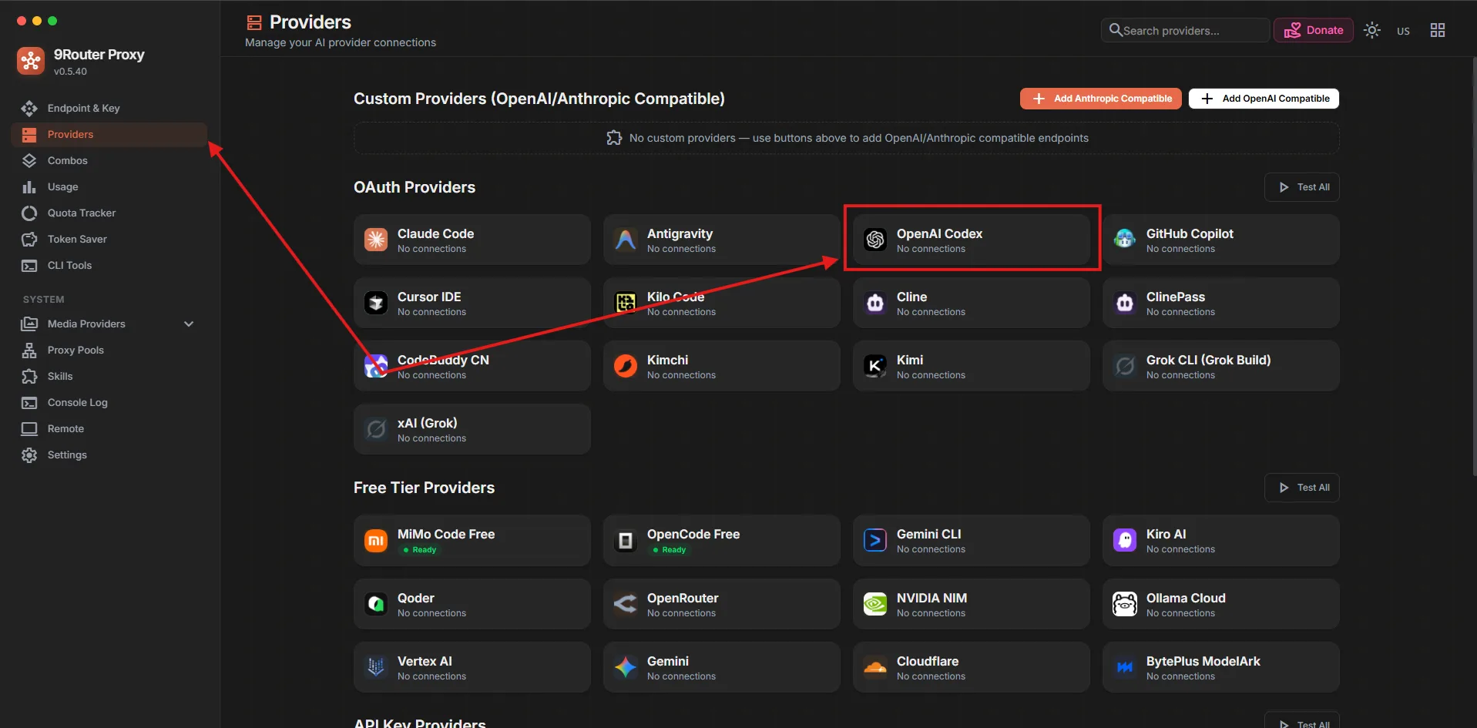The image size is (1477, 728).
Task: Click the Add Anthropic Compatible button
Action: pos(1100,99)
